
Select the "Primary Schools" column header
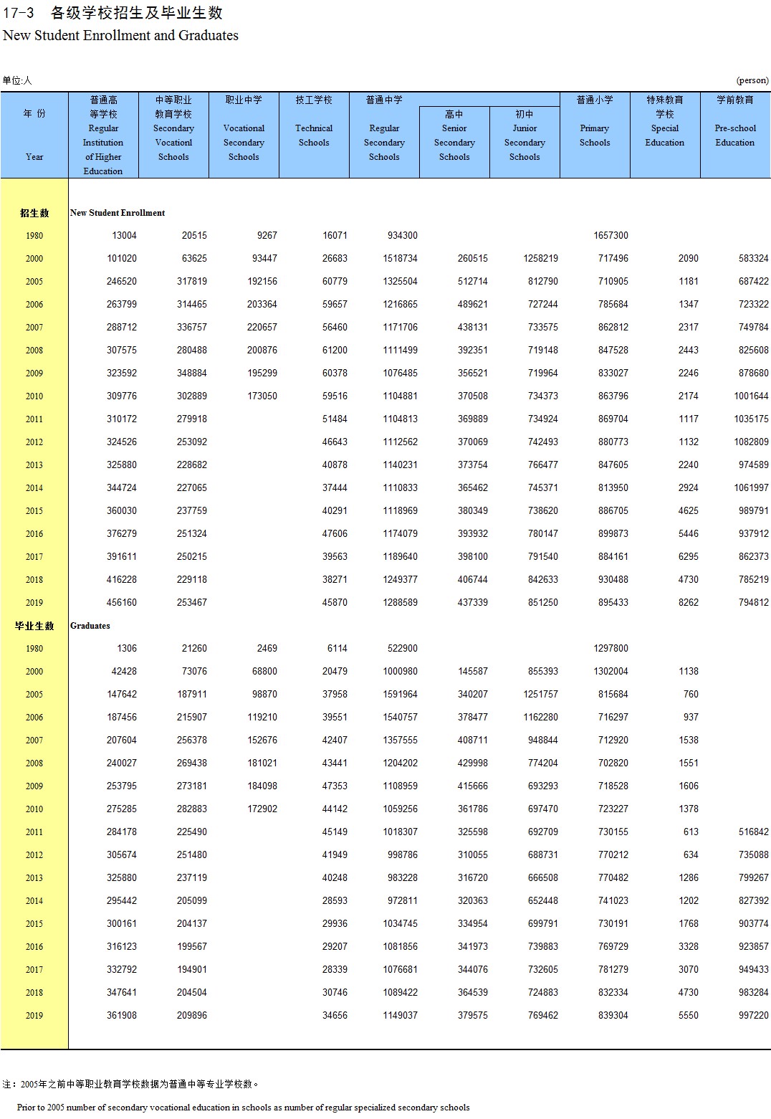595,135
